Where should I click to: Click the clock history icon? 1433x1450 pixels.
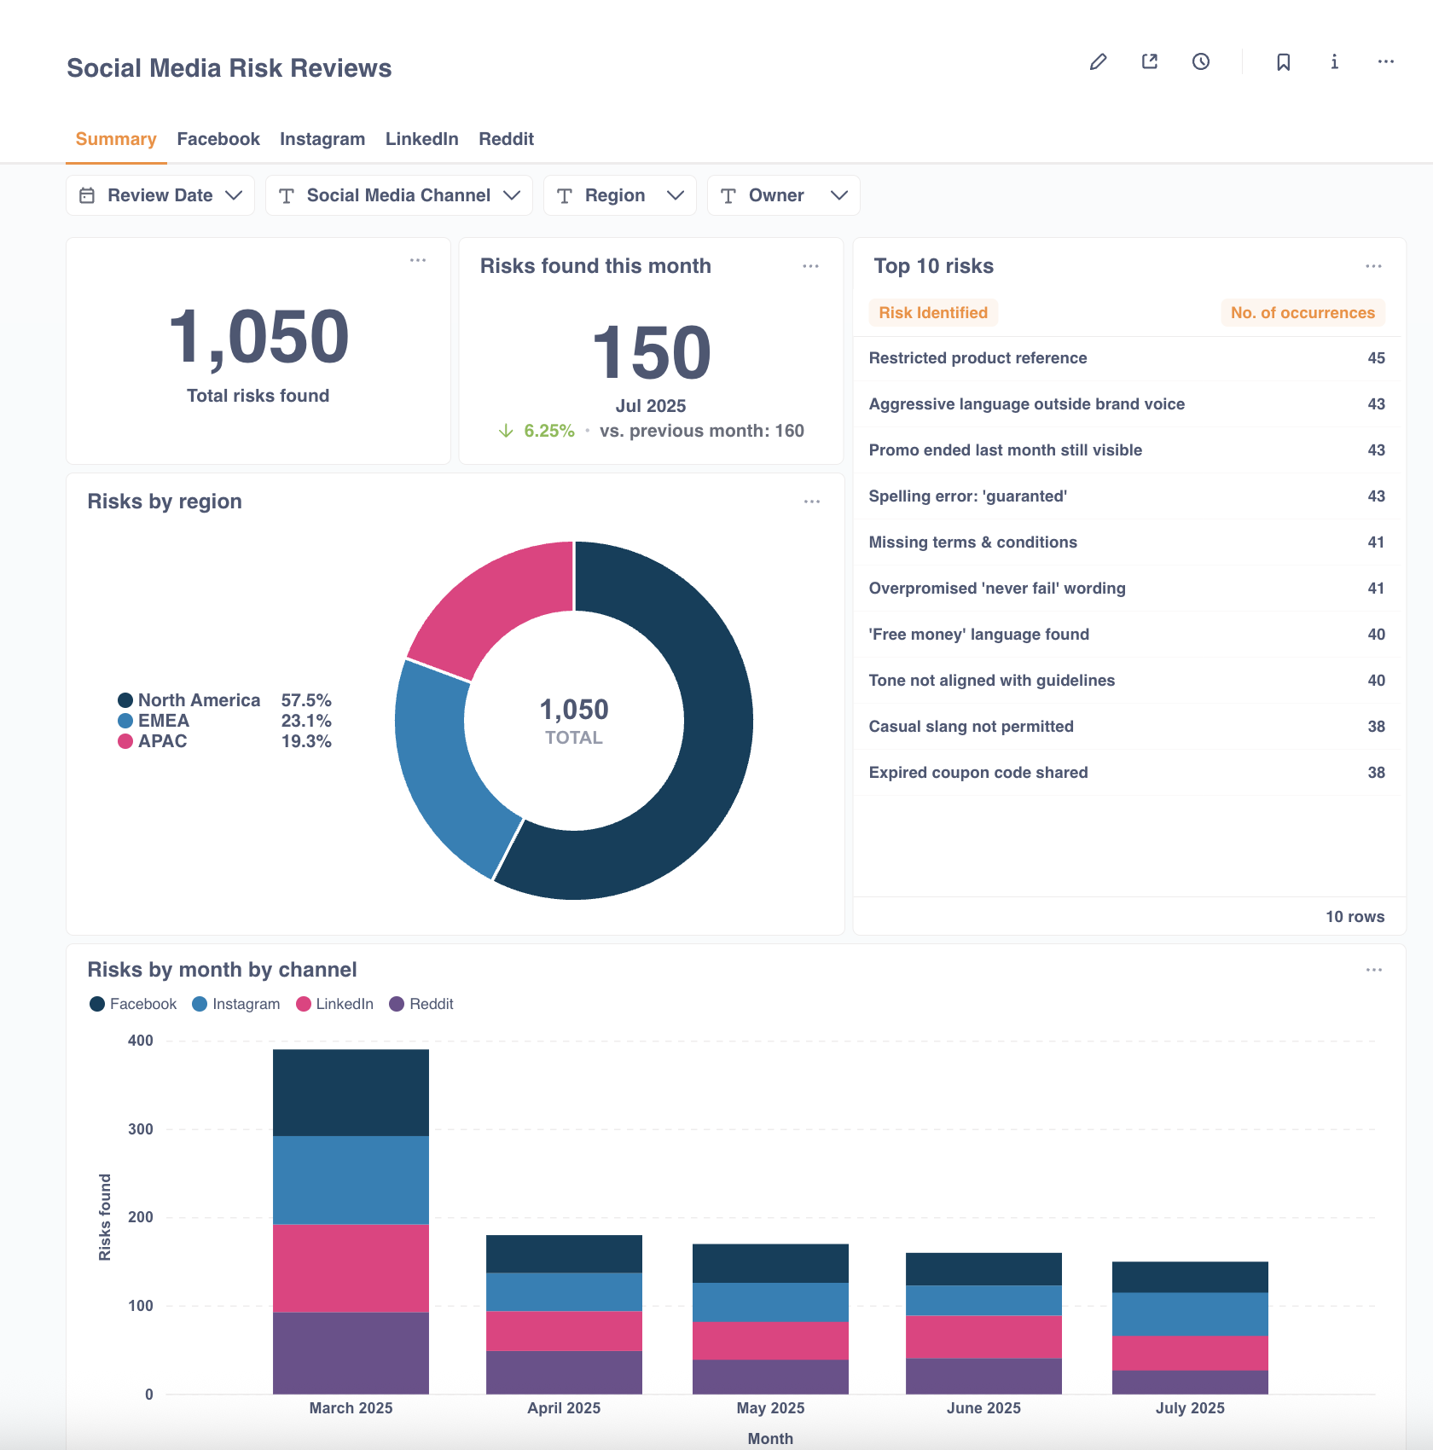(x=1201, y=61)
